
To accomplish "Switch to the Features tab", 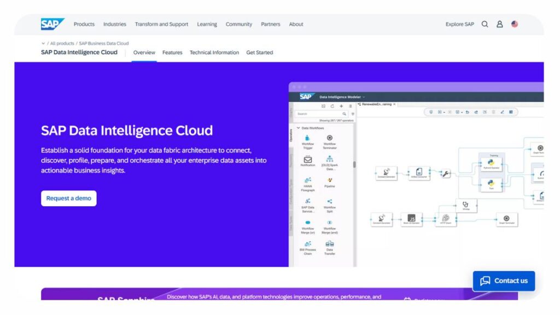I will (172, 52).
